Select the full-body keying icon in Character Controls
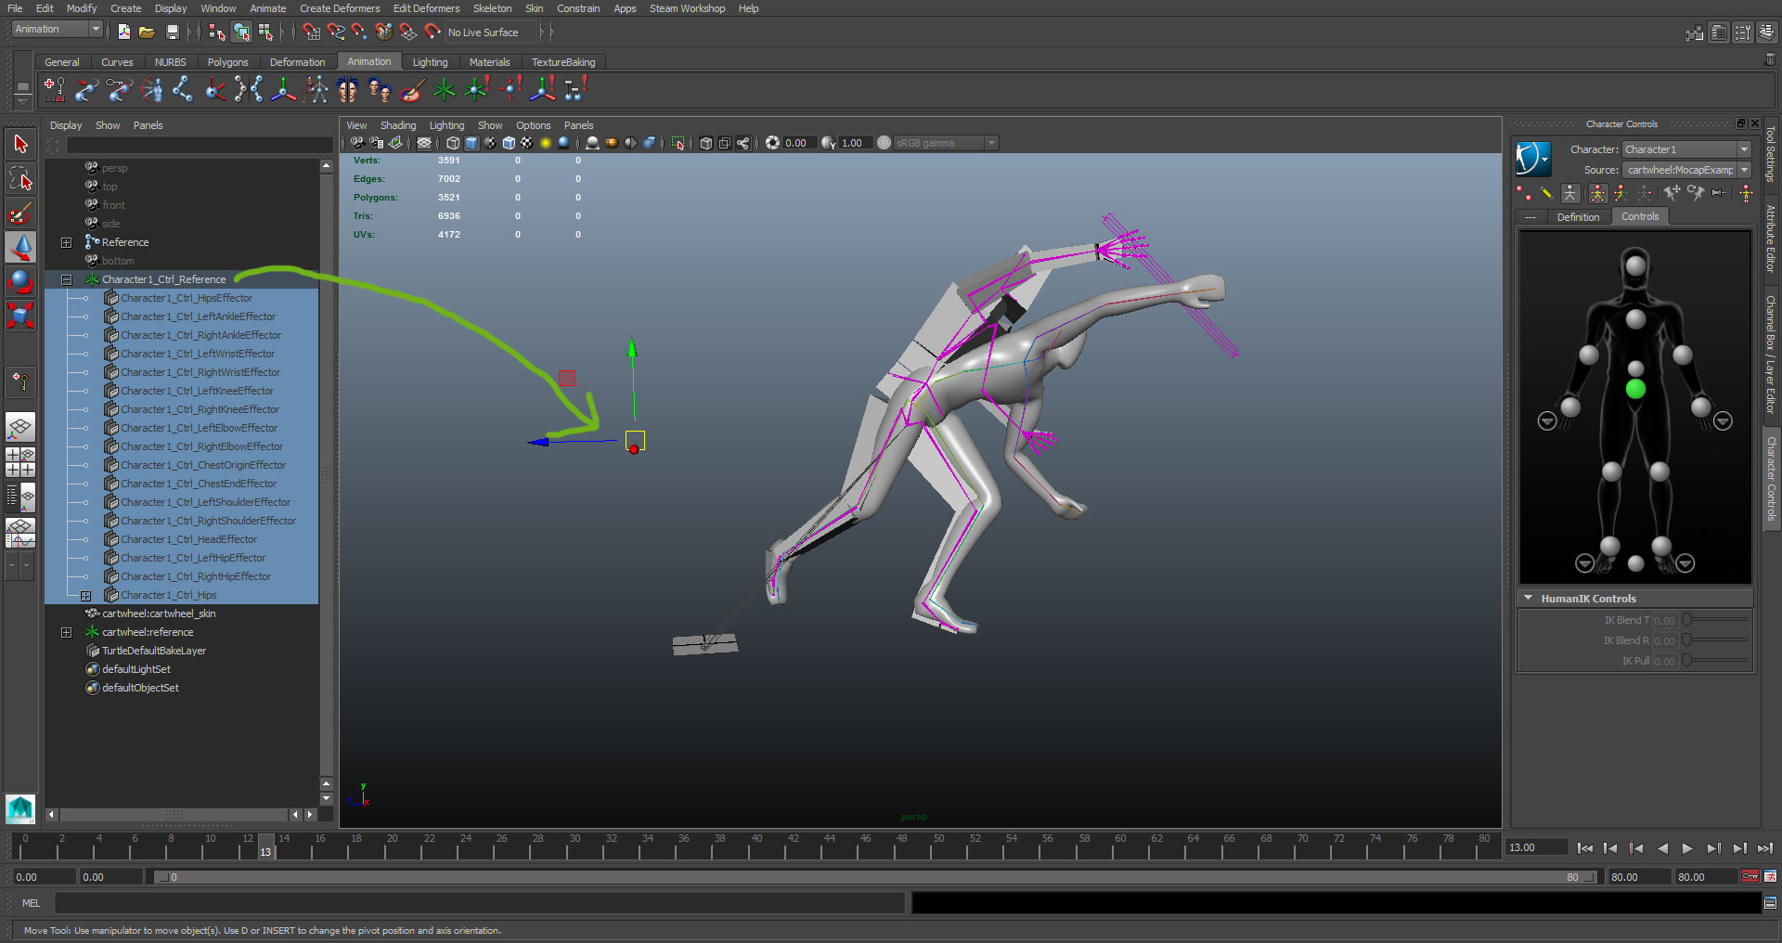The height and width of the screenshot is (943, 1782). [x=1598, y=193]
